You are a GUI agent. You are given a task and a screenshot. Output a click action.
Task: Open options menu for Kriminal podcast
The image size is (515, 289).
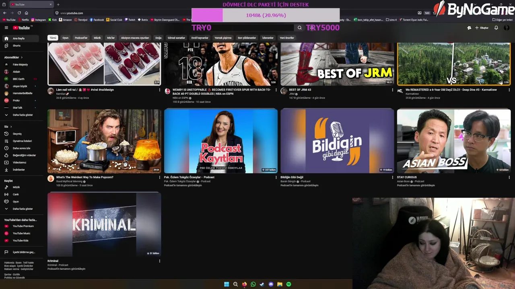coord(160,261)
